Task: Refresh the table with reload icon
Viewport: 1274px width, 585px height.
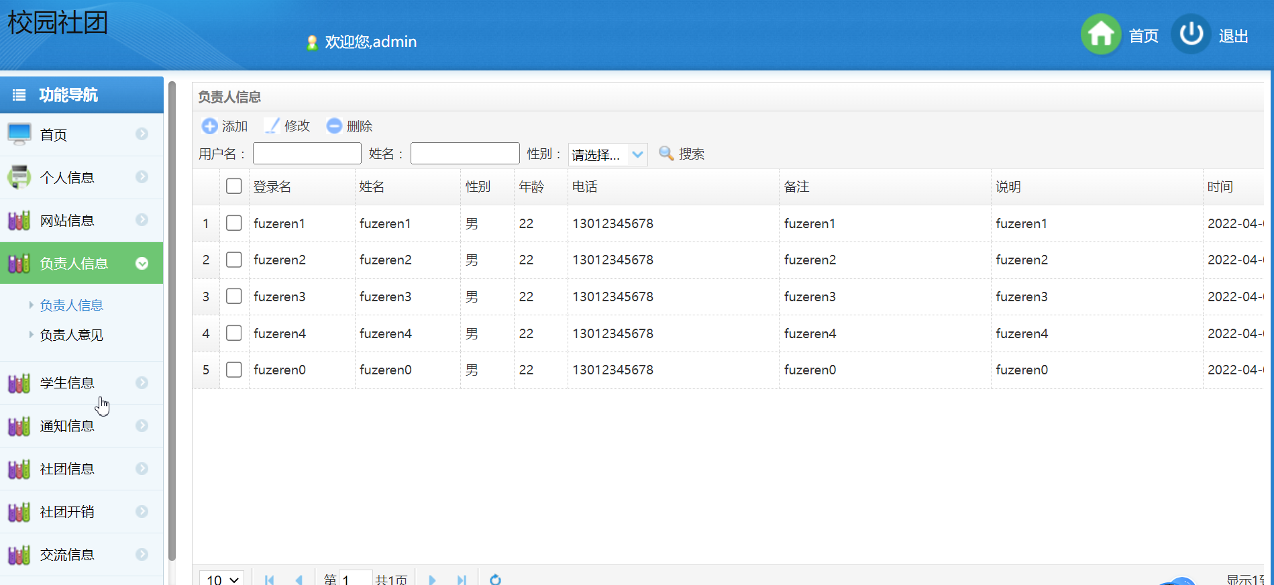Action: click(495, 579)
